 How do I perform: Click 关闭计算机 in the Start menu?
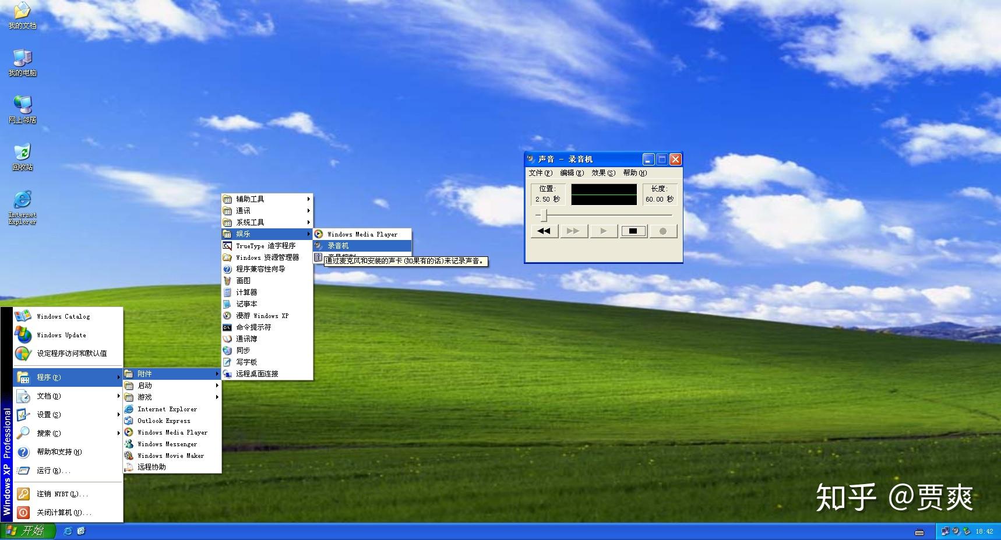click(x=68, y=513)
